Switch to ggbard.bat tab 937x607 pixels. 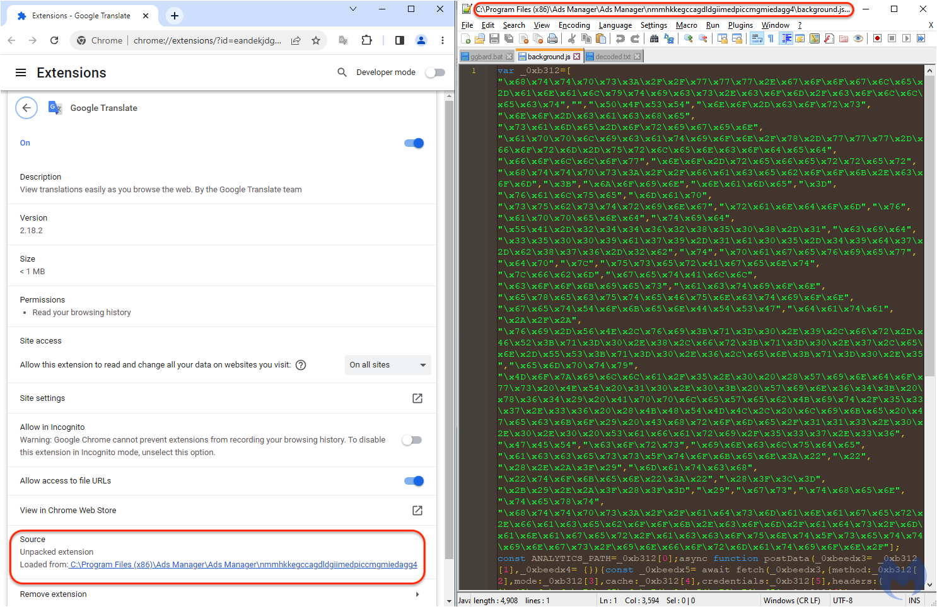[x=486, y=57]
